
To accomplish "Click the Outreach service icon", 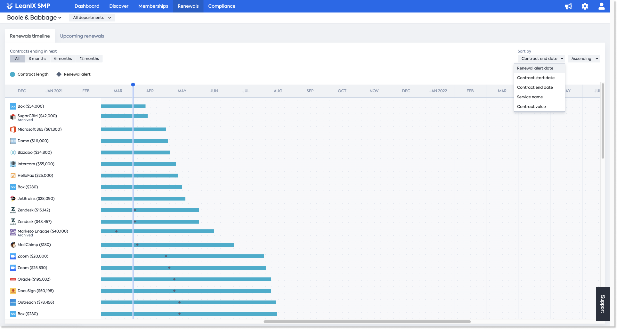I will coord(13,302).
